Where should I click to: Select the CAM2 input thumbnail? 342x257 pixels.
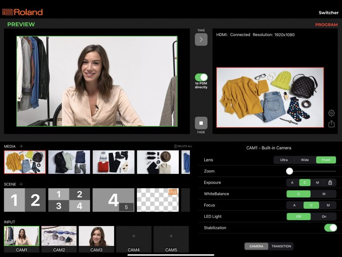[x=59, y=236]
